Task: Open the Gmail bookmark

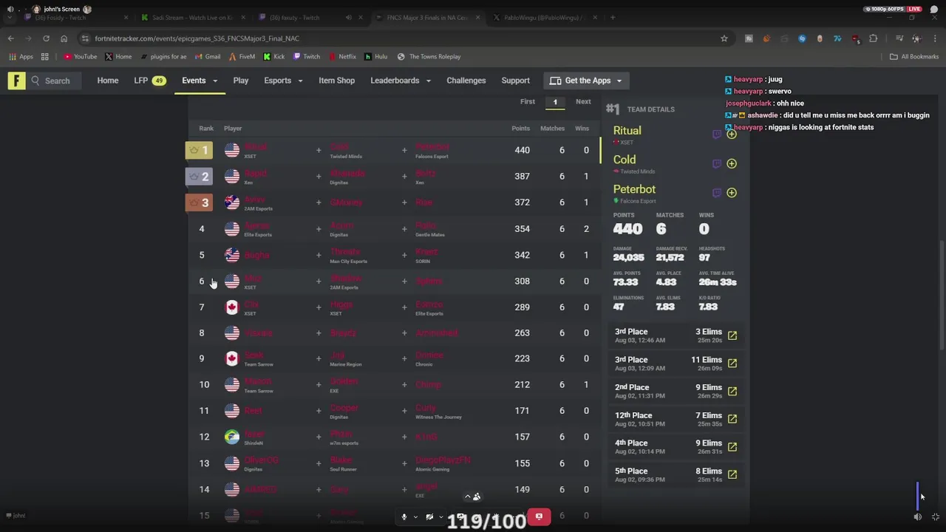Action: (x=208, y=56)
